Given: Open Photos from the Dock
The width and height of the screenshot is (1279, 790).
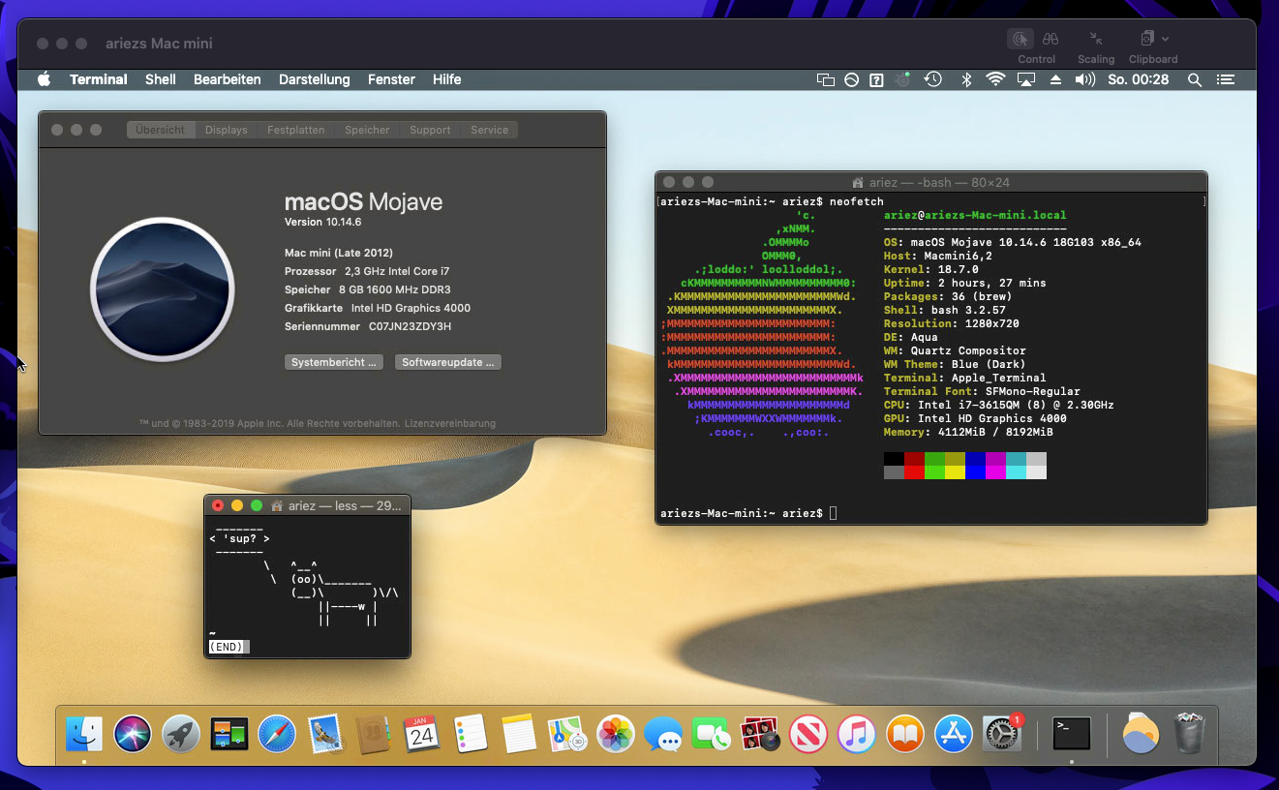Looking at the screenshot, I should [615, 734].
